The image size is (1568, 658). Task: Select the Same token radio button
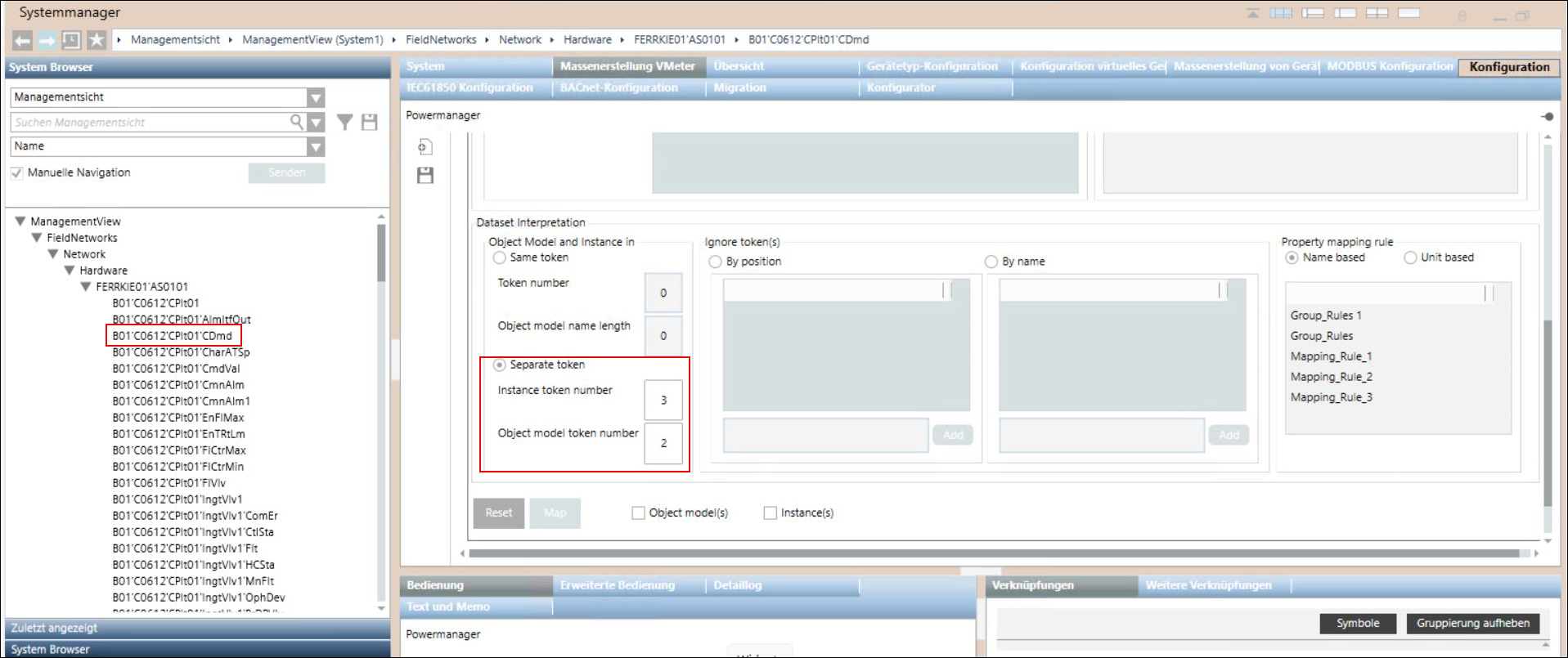coord(499,257)
